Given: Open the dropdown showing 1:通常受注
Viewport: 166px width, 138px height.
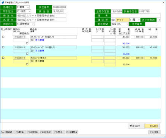Looking at the screenshot, I should coord(25,24).
